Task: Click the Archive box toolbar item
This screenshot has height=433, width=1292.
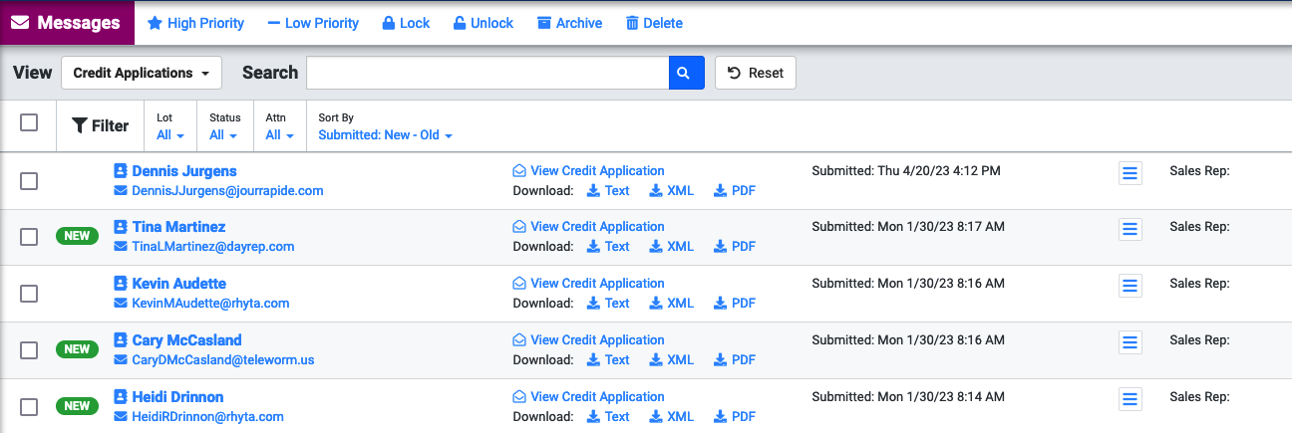Action: pyautogui.click(x=569, y=23)
